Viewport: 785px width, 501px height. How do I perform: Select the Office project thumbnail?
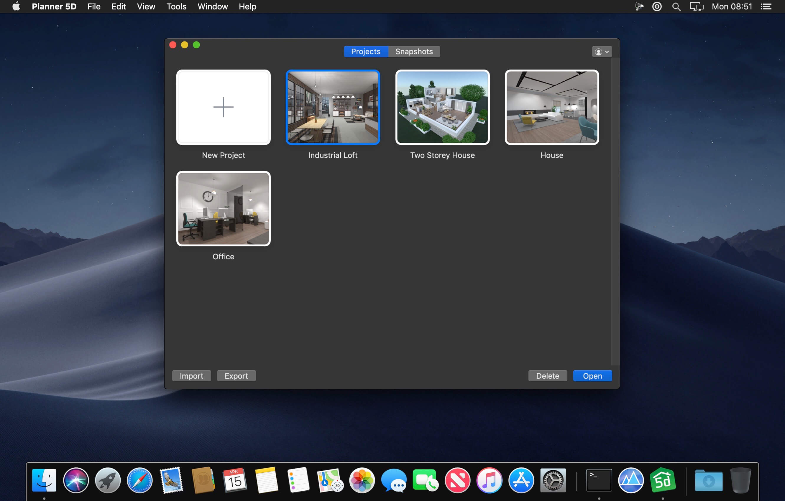pyautogui.click(x=223, y=208)
